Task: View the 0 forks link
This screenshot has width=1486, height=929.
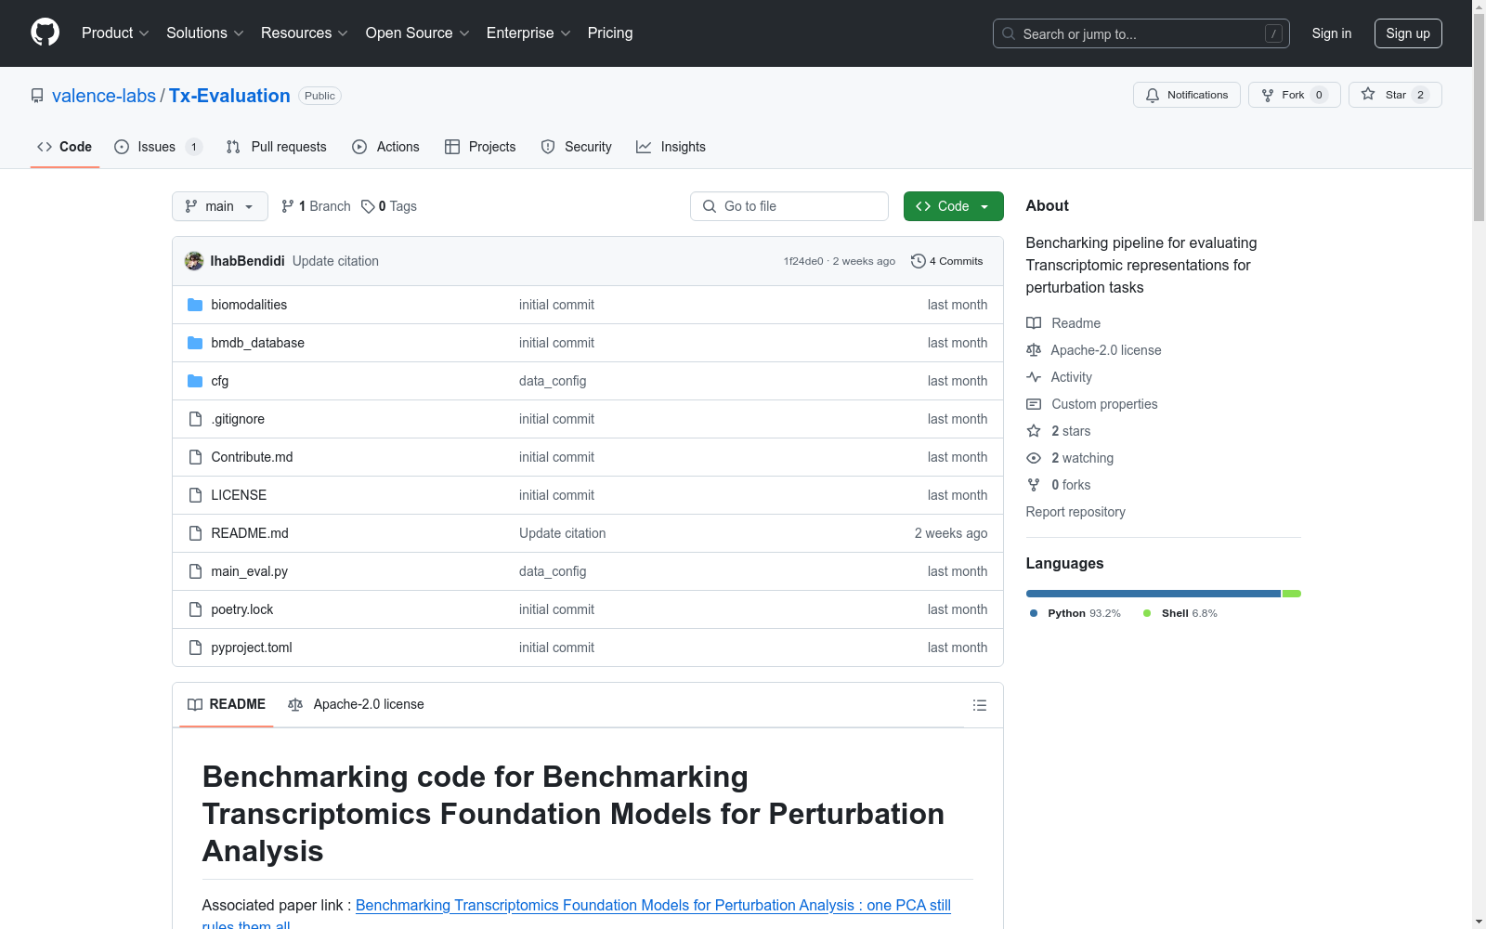Action: (1071, 485)
